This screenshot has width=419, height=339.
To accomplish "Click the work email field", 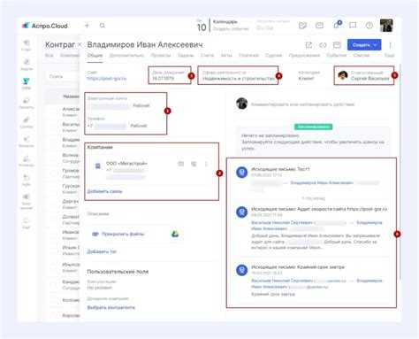I will (110, 105).
